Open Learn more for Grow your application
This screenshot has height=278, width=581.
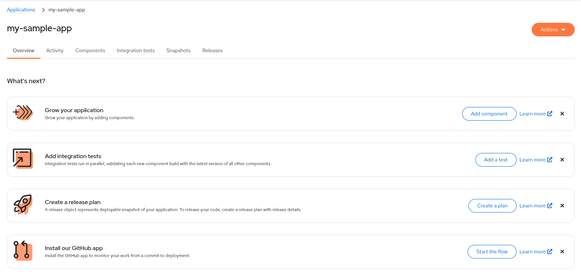coord(536,114)
